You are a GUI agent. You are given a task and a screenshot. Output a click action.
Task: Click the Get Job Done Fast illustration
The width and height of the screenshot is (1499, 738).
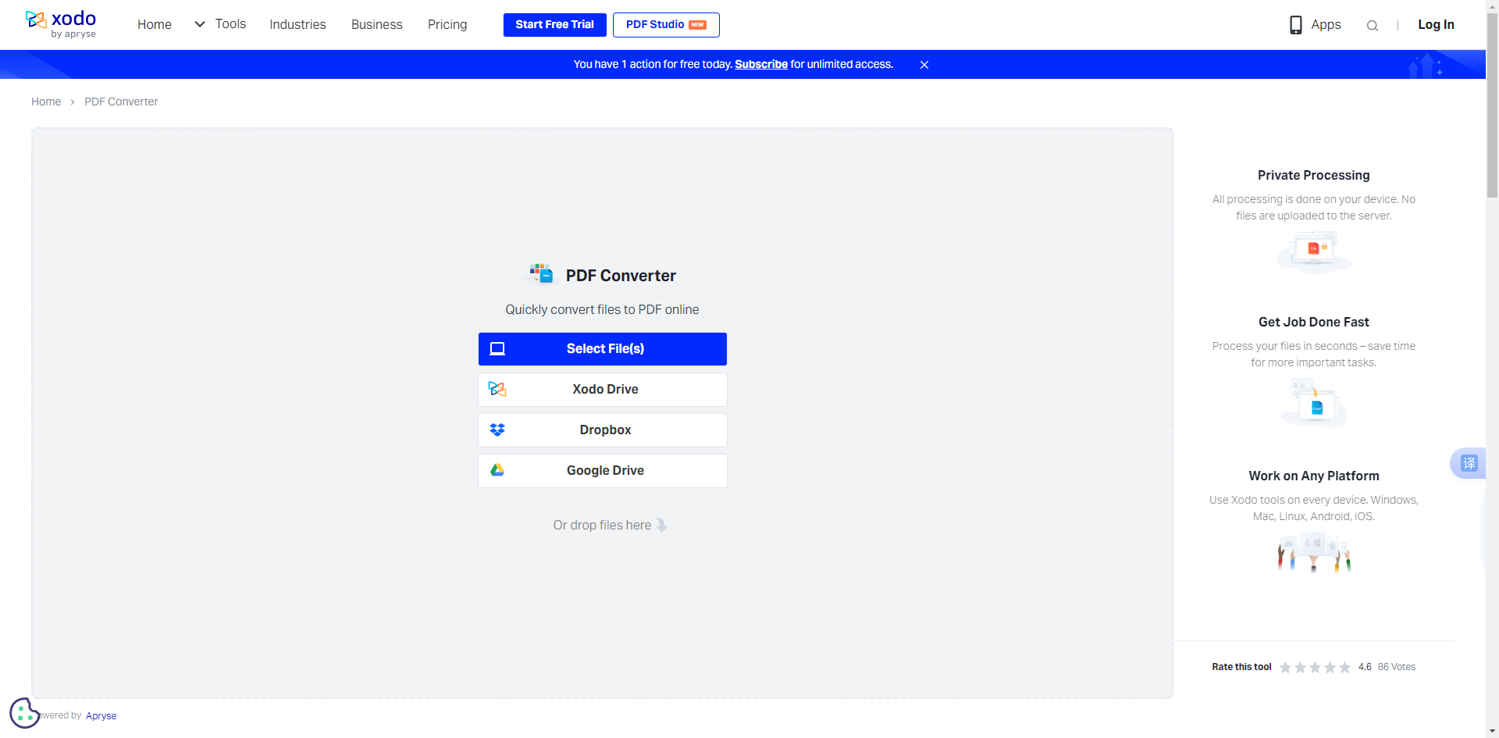click(1314, 403)
